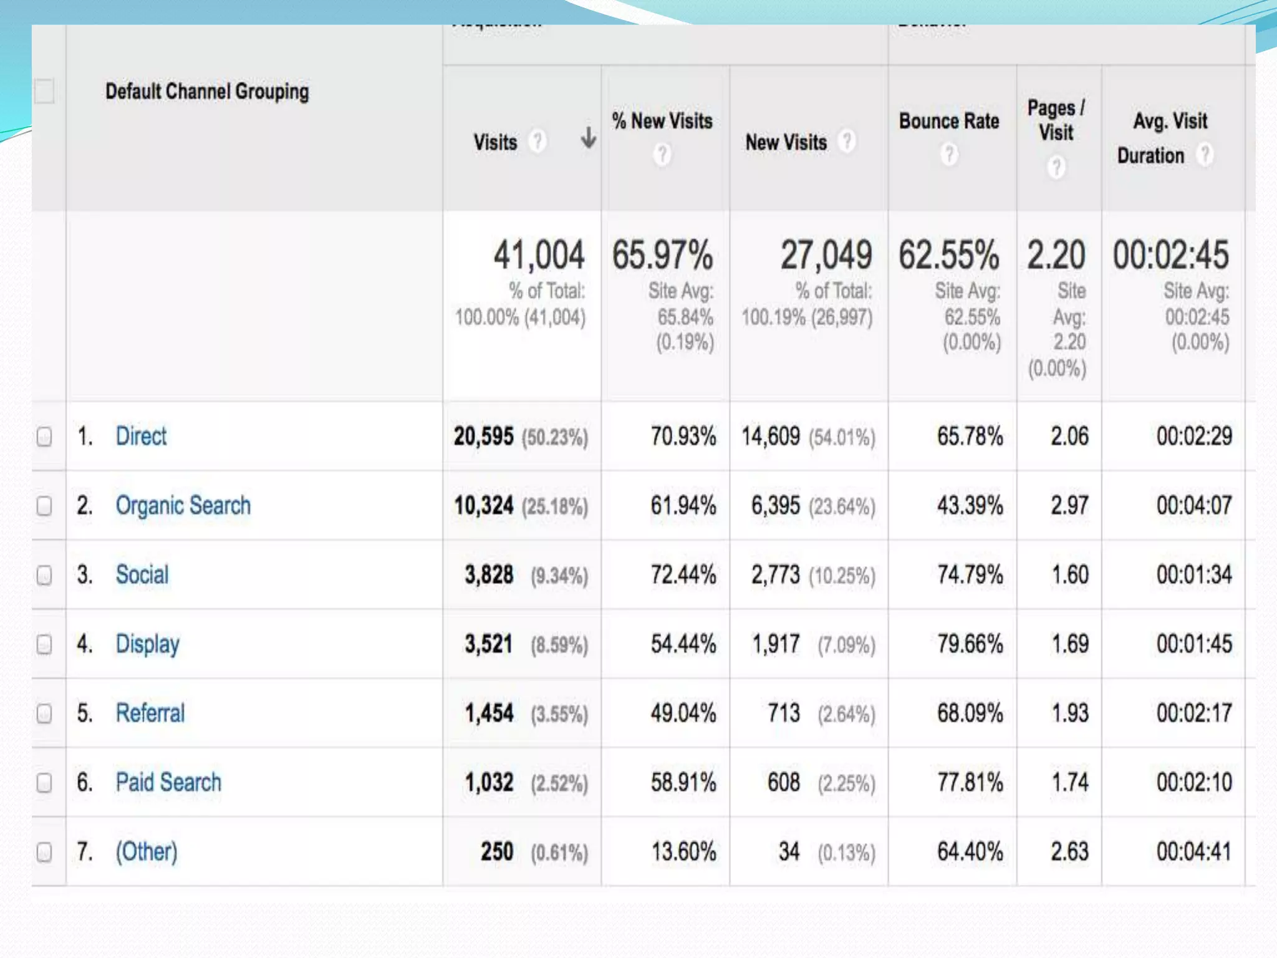Click the help icon under Pages / Visit
This screenshot has height=958, width=1277.
pos(1056,167)
